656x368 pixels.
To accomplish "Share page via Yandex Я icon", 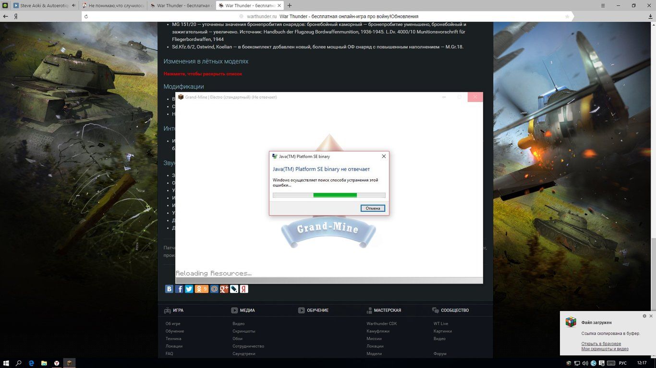I will [x=244, y=289].
